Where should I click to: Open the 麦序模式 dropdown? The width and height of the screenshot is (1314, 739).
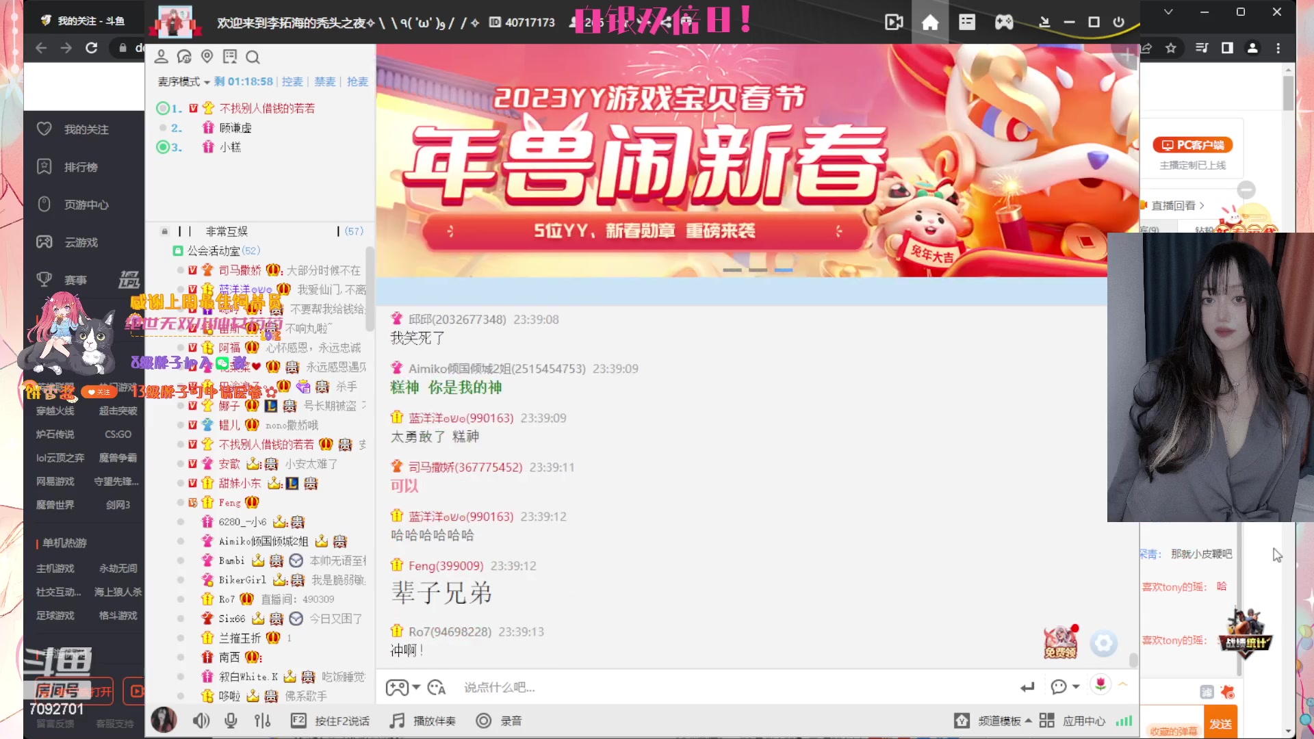(183, 81)
